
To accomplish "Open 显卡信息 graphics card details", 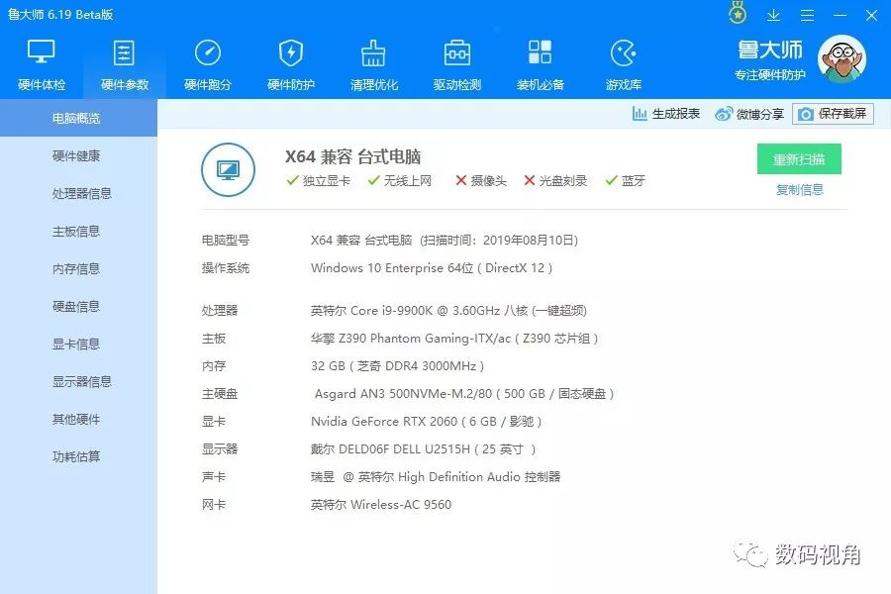I will coord(78,344).
